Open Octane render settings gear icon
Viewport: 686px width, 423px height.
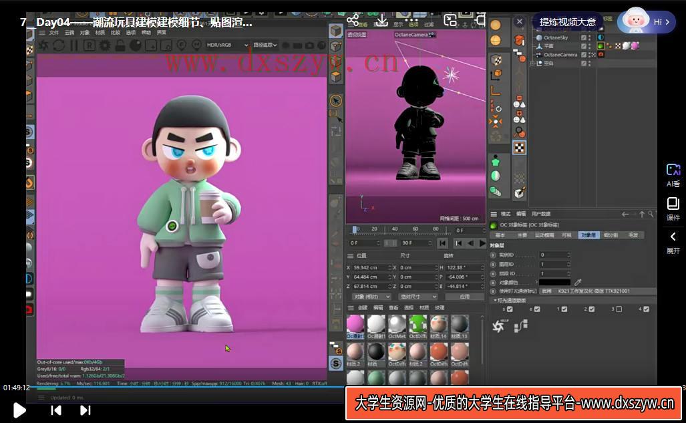pyautogui.click(x=105, y=45)
